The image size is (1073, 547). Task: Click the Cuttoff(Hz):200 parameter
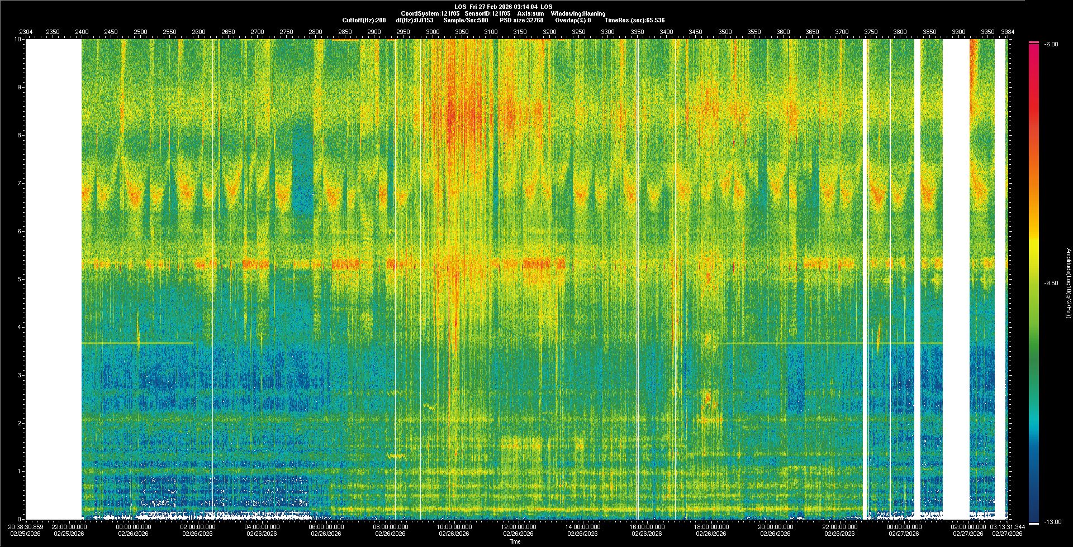pyautogui.click(x=364, y=20)
